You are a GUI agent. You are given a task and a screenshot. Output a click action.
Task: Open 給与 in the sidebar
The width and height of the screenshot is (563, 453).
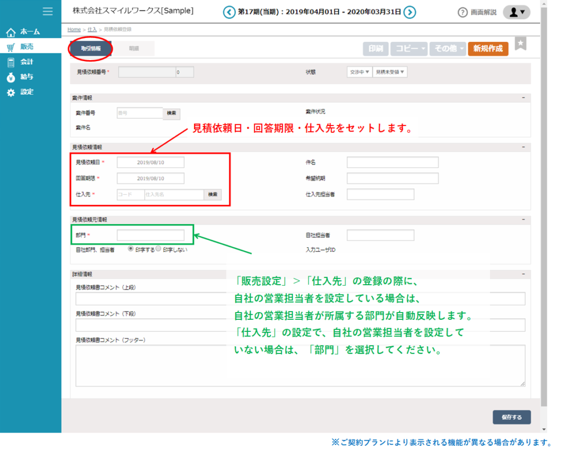pyautogui.click(x=27, y=77)
